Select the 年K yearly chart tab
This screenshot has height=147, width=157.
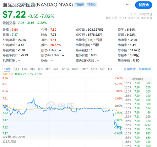click(56, 69)
